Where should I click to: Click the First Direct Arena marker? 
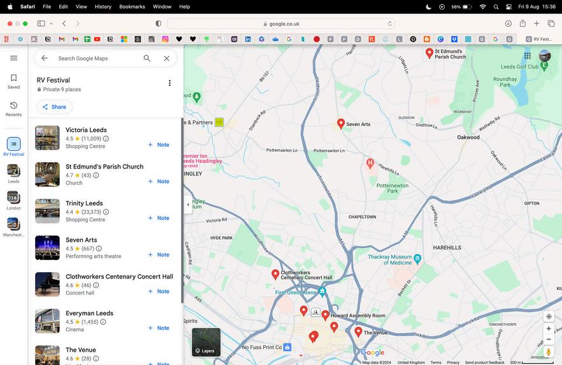tap(322, 292)
